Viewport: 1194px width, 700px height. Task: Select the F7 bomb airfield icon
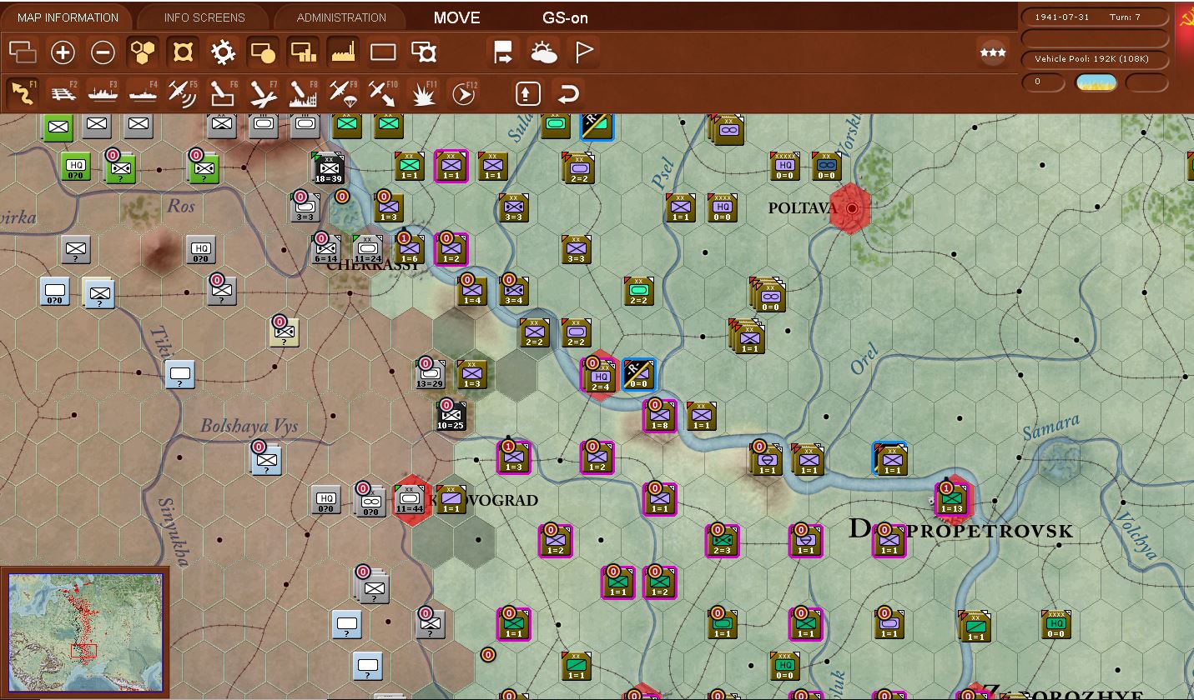(x=263, y=93)
